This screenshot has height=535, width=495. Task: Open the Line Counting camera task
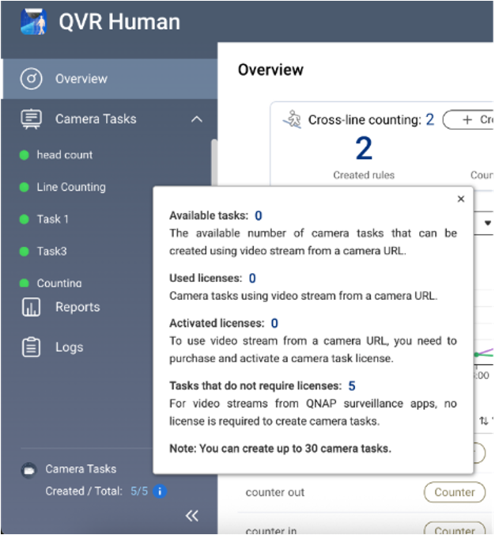pos(70,188)
